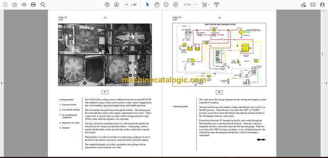The height and width of the screenshot is (158, 328).
Task: Share a link to this file
Action: click(x=303, y=5)
